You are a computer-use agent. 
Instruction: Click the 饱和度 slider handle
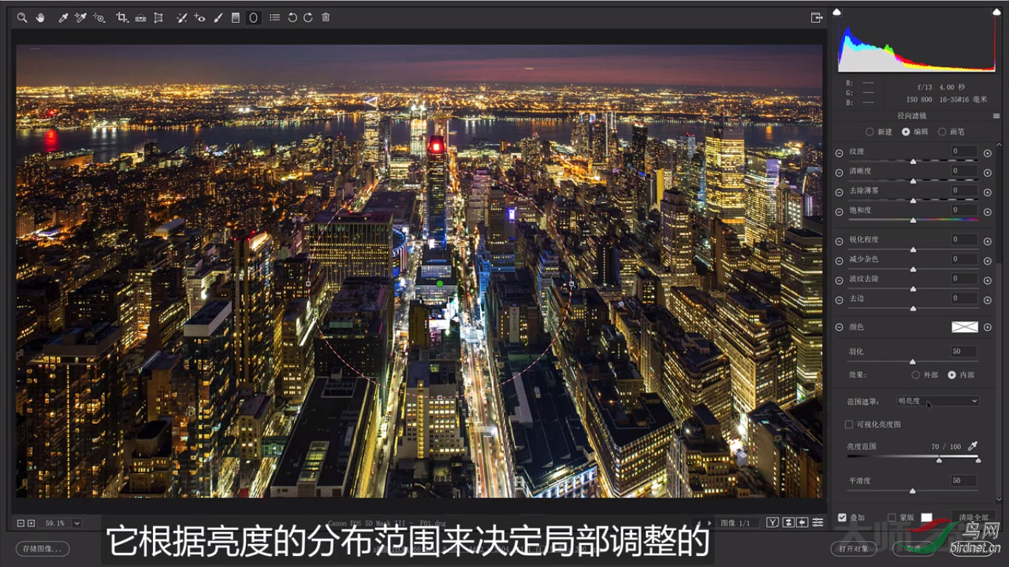(913, 220)
